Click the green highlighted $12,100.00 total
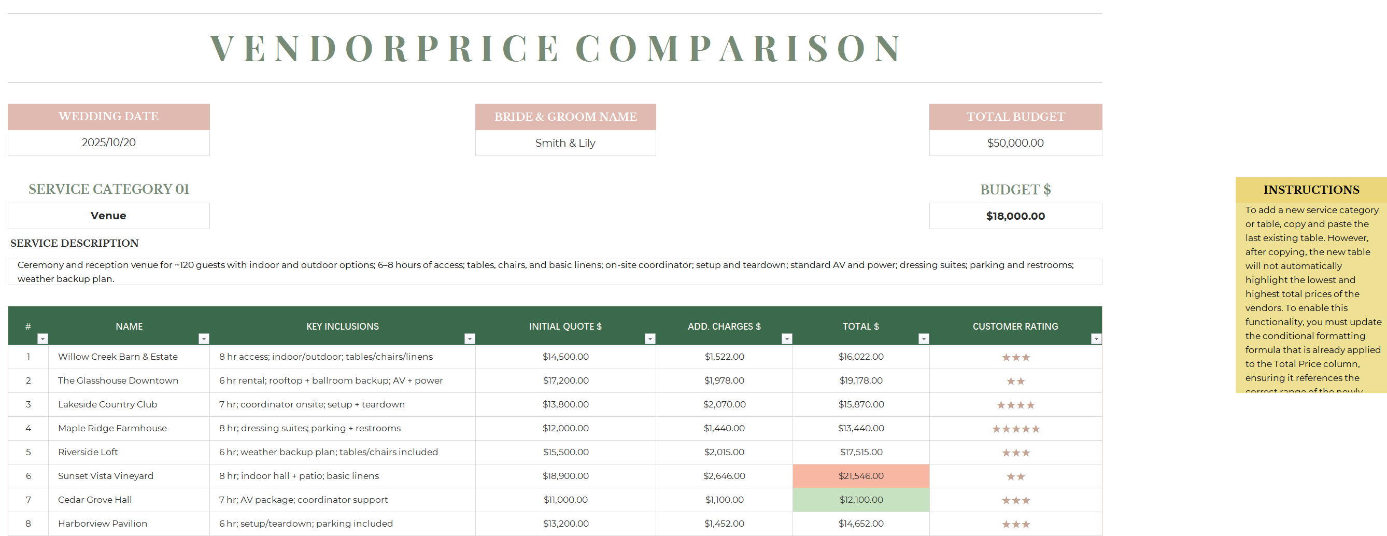The image size is (1387, 536). tap(861, 499)
